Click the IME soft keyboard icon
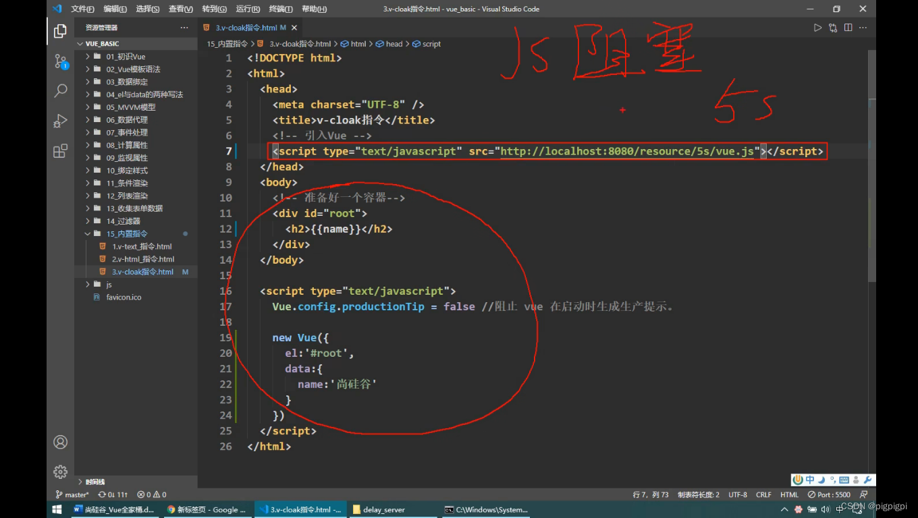The height and width of the screenshot is (518, 918). 844,480
